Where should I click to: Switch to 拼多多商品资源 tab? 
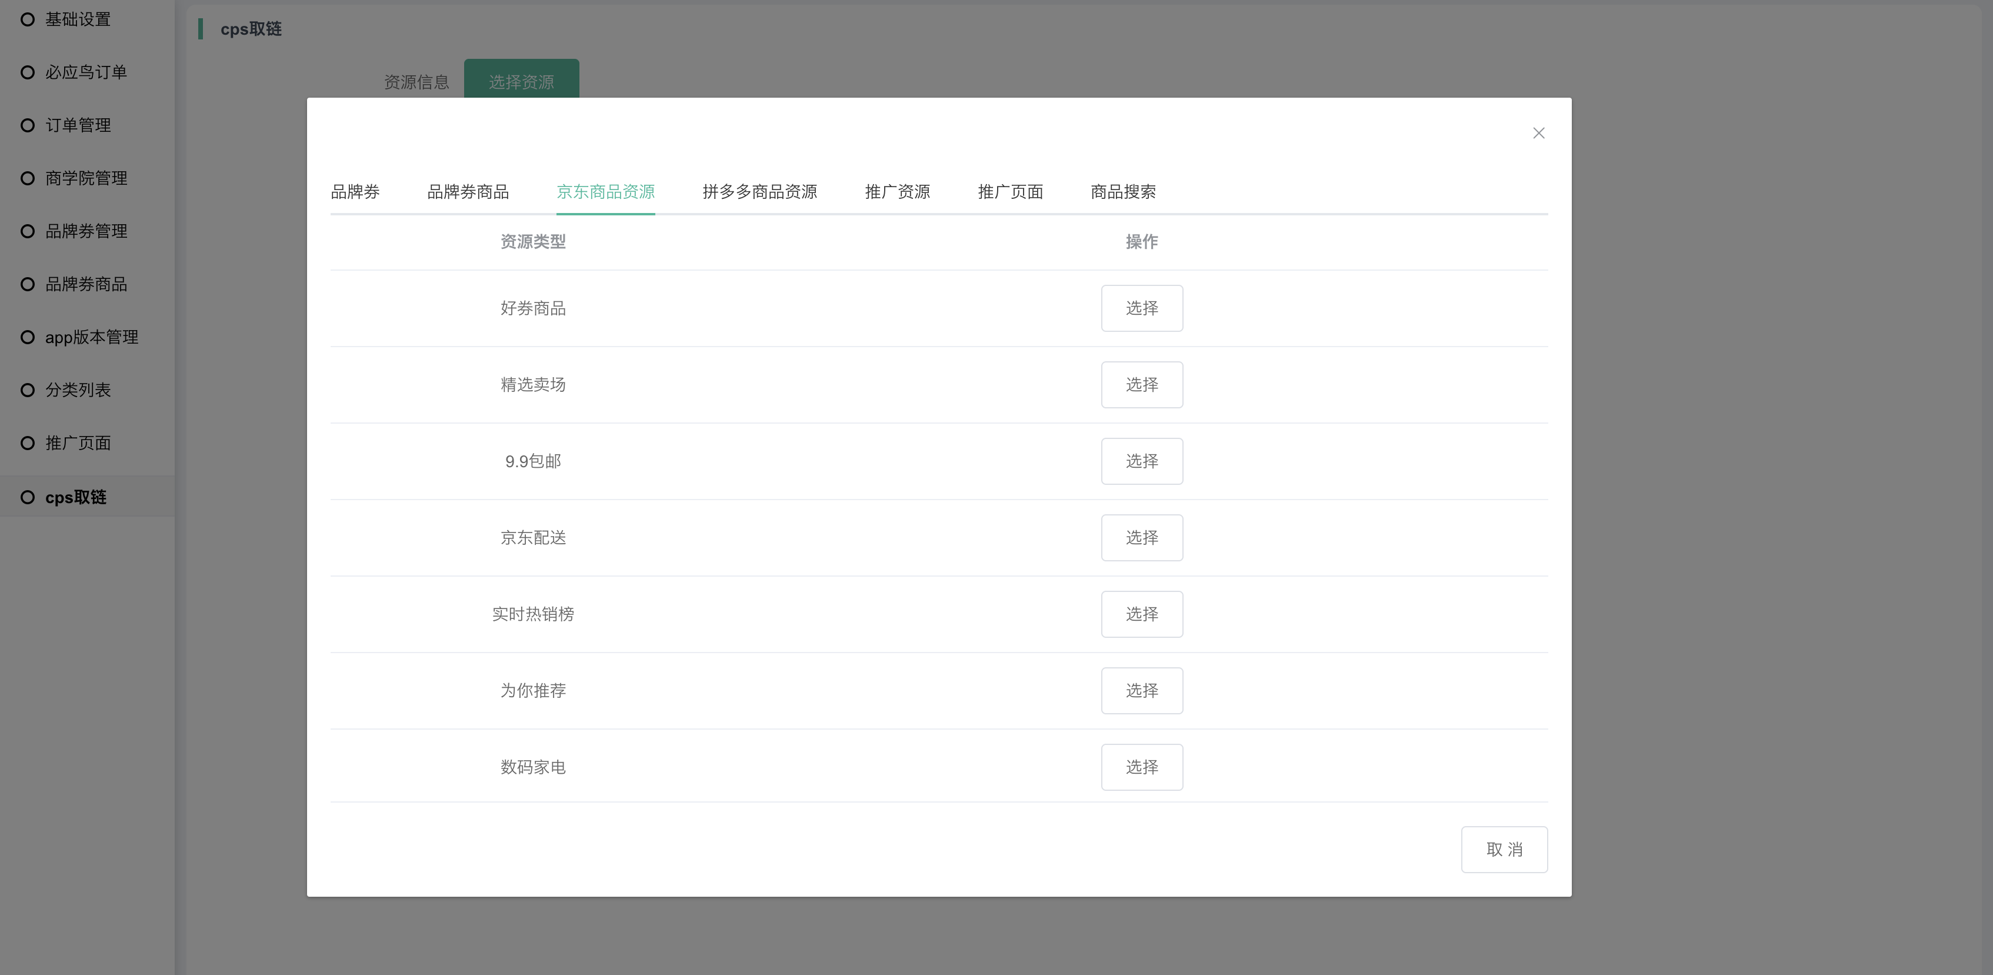pyautogui.click(x=759, y=192)
